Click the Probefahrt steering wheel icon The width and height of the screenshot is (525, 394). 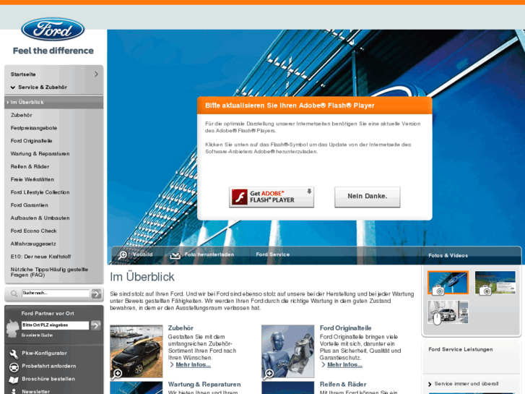click(14, 367)
